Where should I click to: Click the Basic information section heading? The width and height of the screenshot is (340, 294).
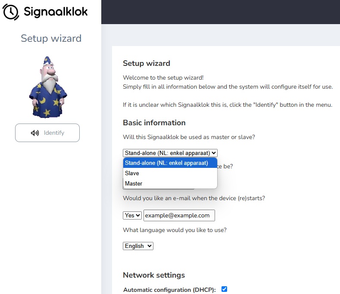pyautogui.click(x=154, y=123)
